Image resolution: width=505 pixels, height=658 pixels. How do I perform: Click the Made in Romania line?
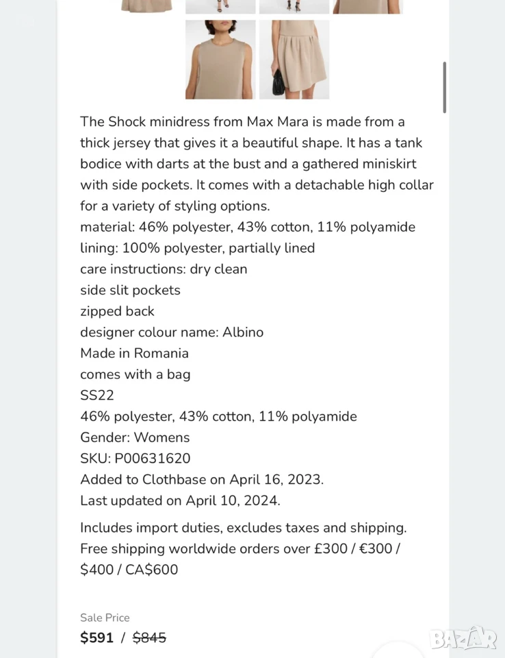tap(134, 353)
